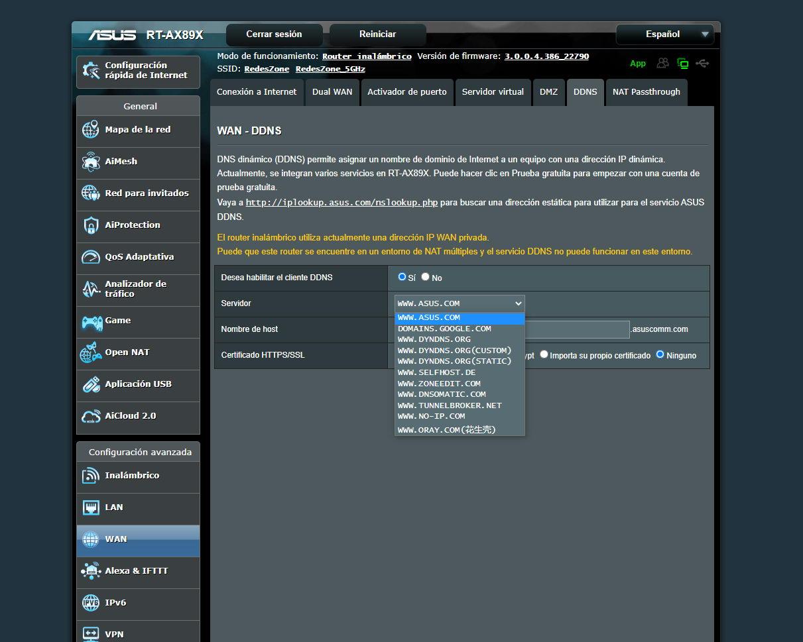Collapse the Servidor dropdown showing WWW.ASUS.COM
This screenshot has width=803, height=642.
coord(460,303)
